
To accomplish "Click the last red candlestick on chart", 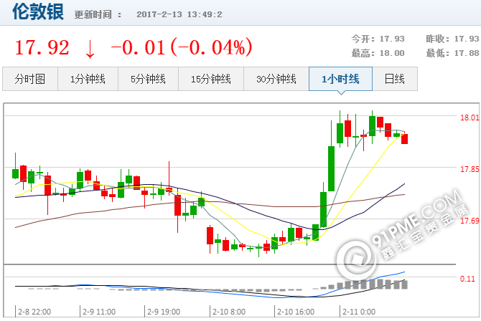I will (x=405, y=139).
